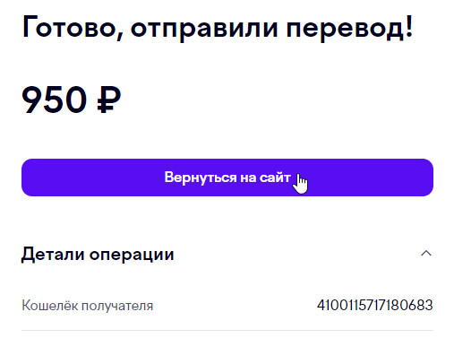Click the upward chevron icon
Viewport: 454px width, 338px height.
[426, 254]
